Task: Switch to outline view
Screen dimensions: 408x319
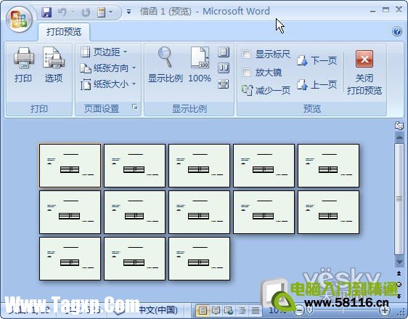Action: pyautogui.click(x=242, y=310)
